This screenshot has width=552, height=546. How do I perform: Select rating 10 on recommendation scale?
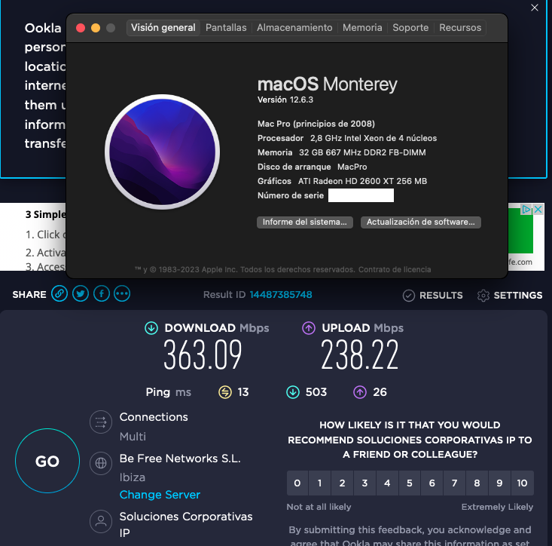(x=522, y=483)
